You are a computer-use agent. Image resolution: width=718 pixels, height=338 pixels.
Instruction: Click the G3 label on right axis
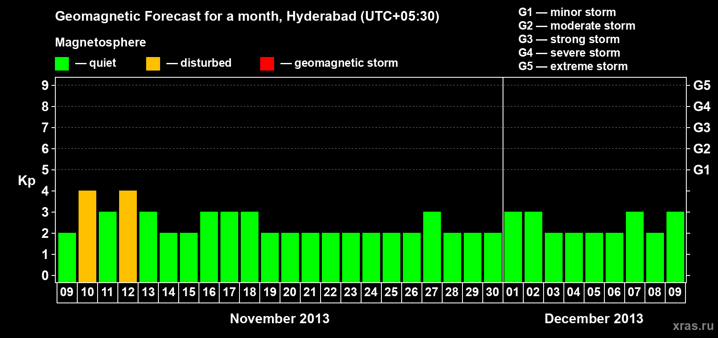[x=702, y=128]
